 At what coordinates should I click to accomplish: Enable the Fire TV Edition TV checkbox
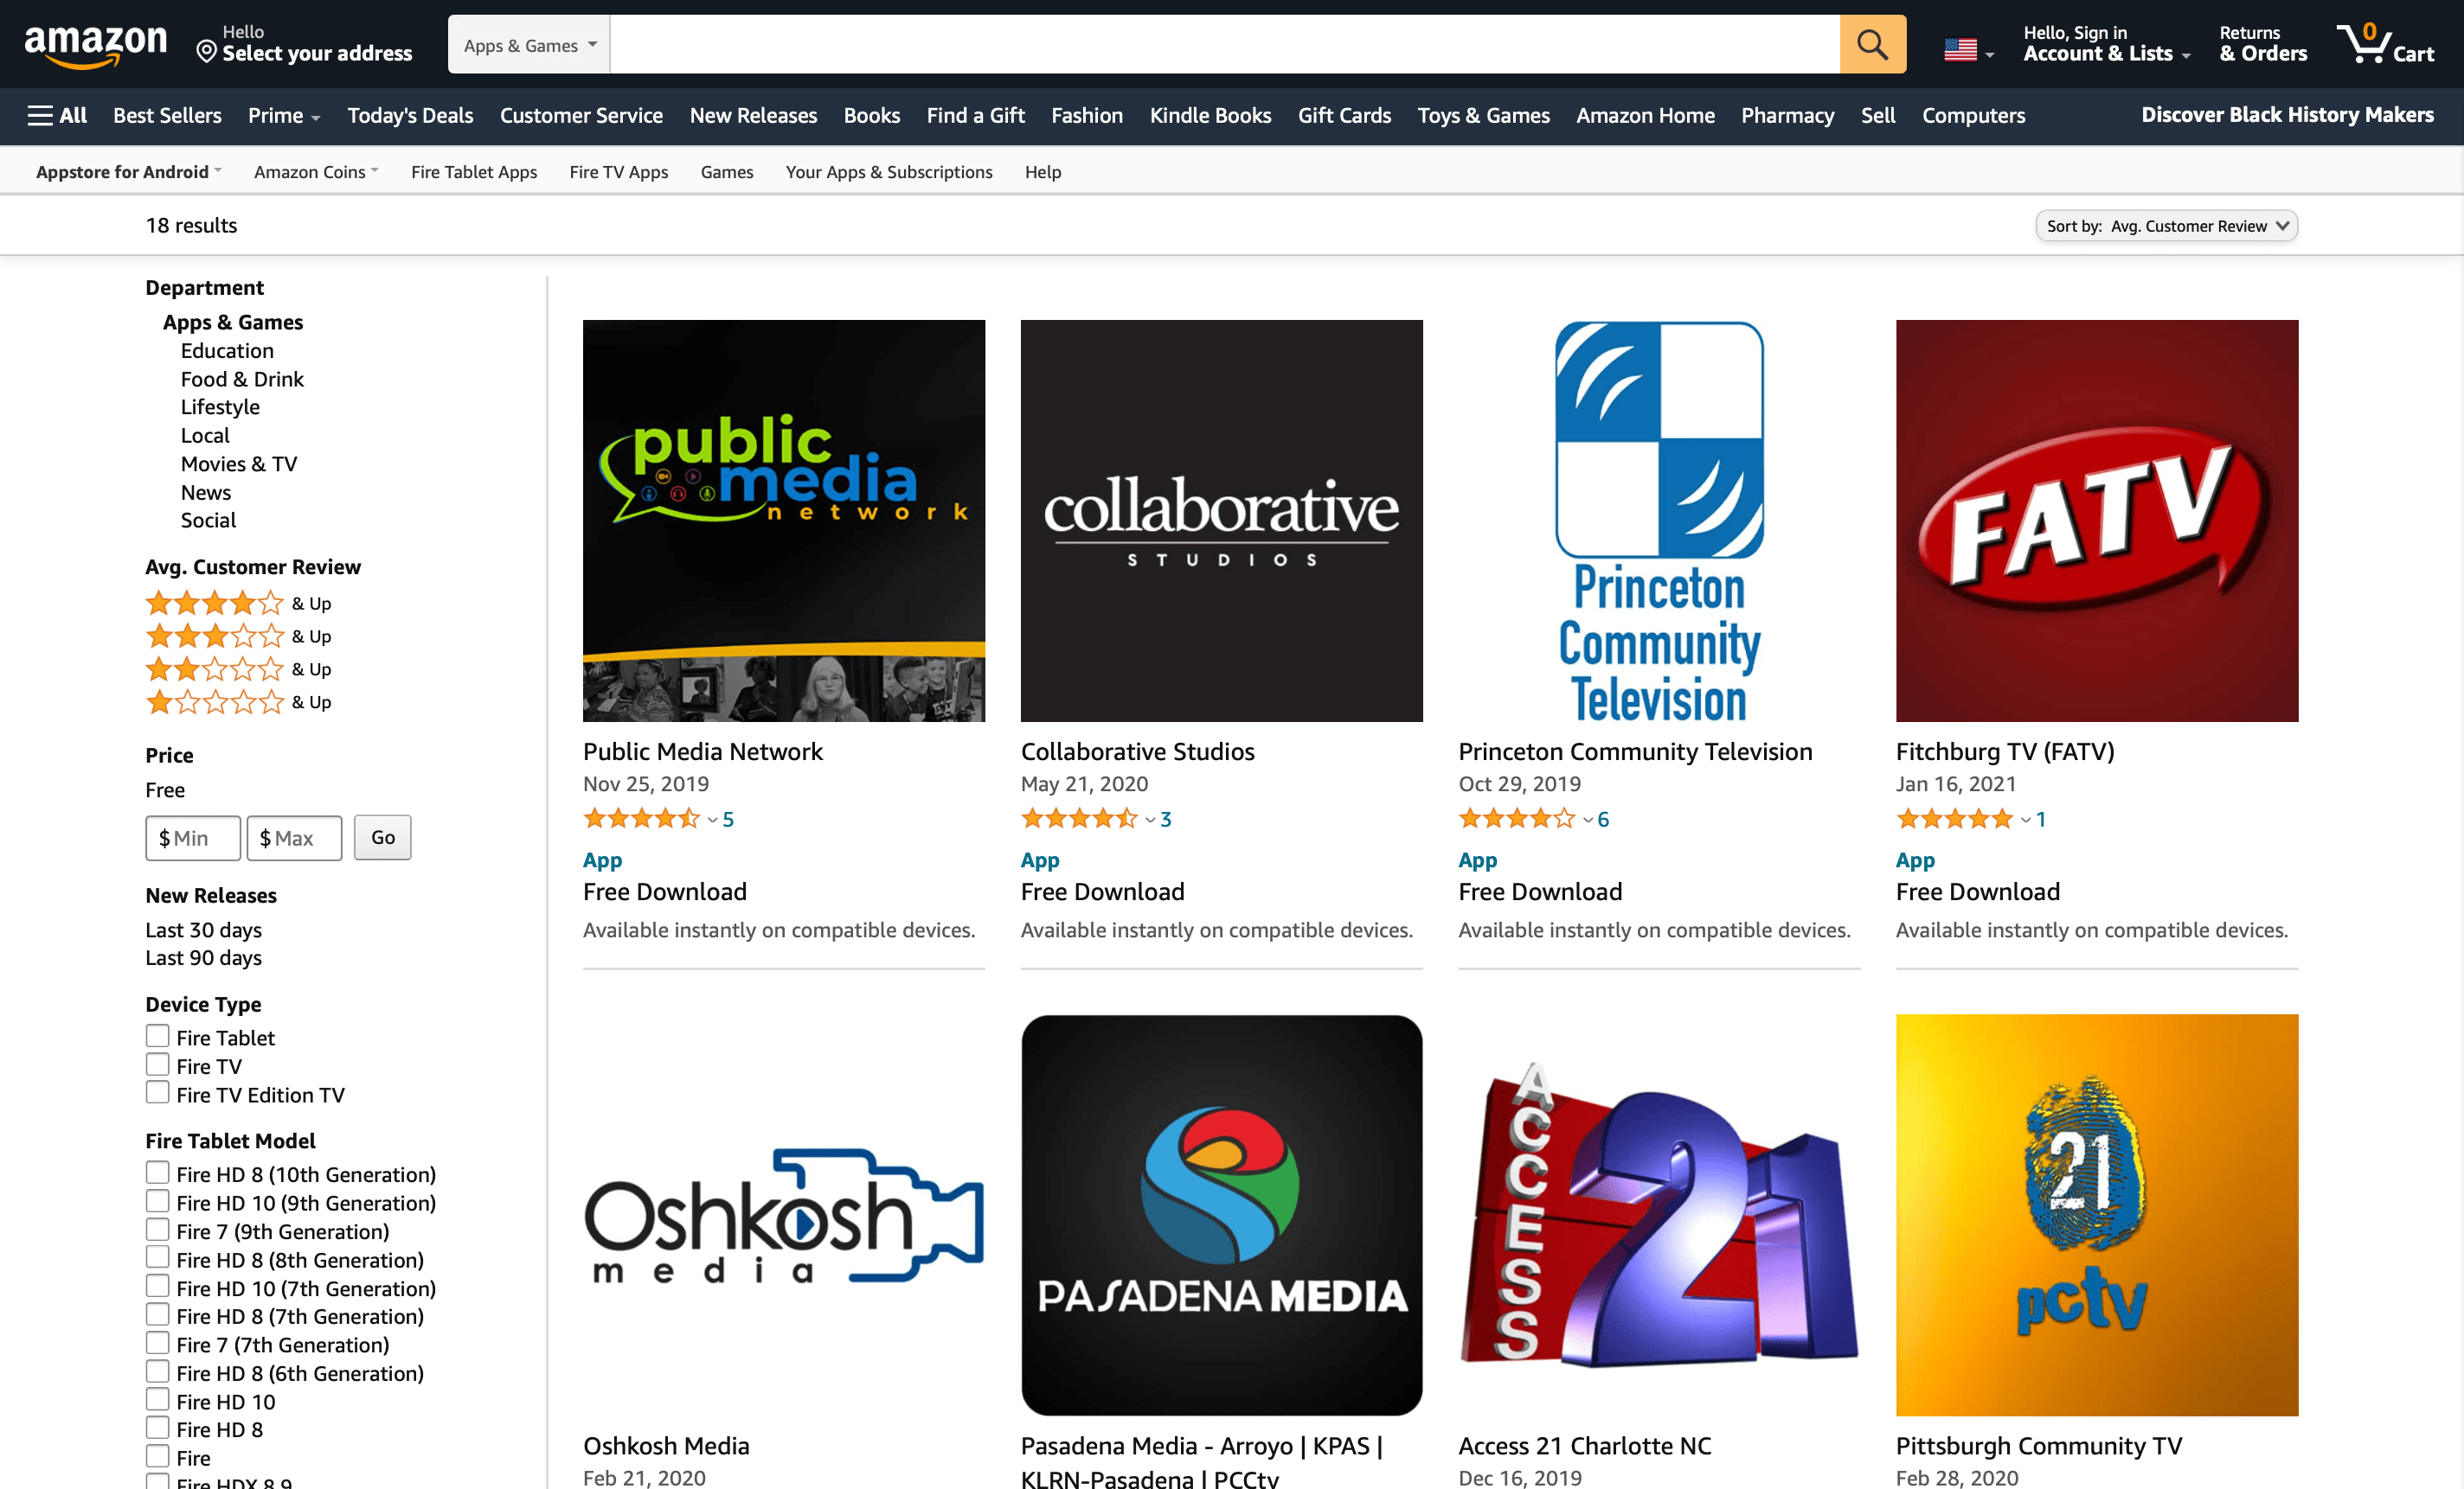coord(158,1093)
